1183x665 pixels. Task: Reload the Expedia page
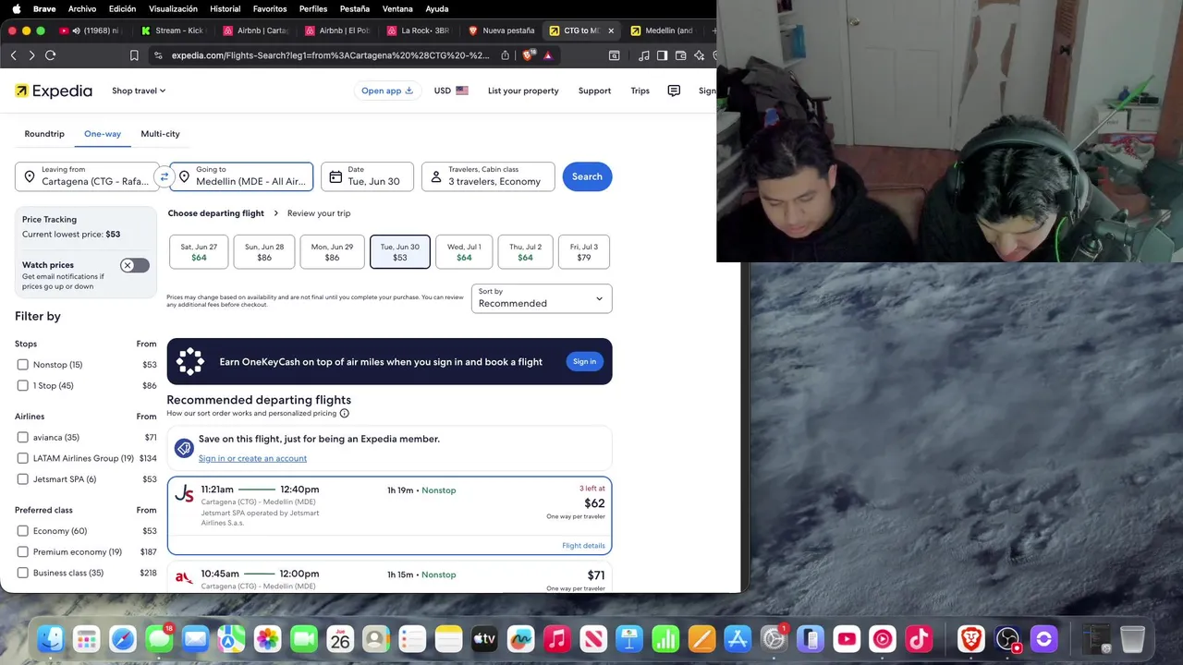click(50, 55)
